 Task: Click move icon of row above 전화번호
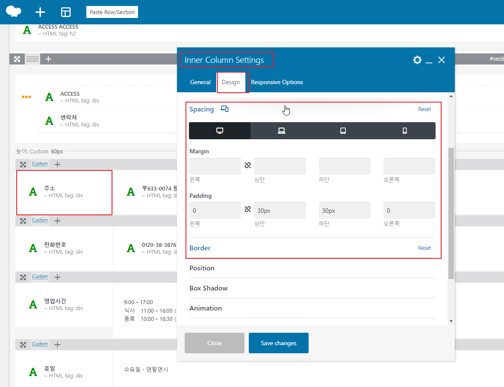pos(23,221)
